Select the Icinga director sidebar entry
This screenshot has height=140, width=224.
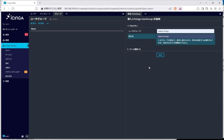(x=15, y=46)
